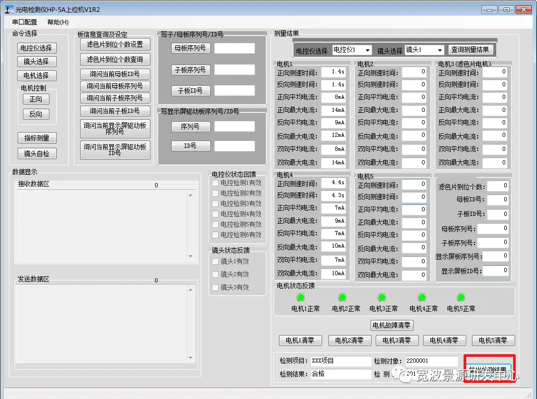Click the 电机5正常 green indicator
The width and height of the screenshot is (537, 399).
click(x=461, y=297)
